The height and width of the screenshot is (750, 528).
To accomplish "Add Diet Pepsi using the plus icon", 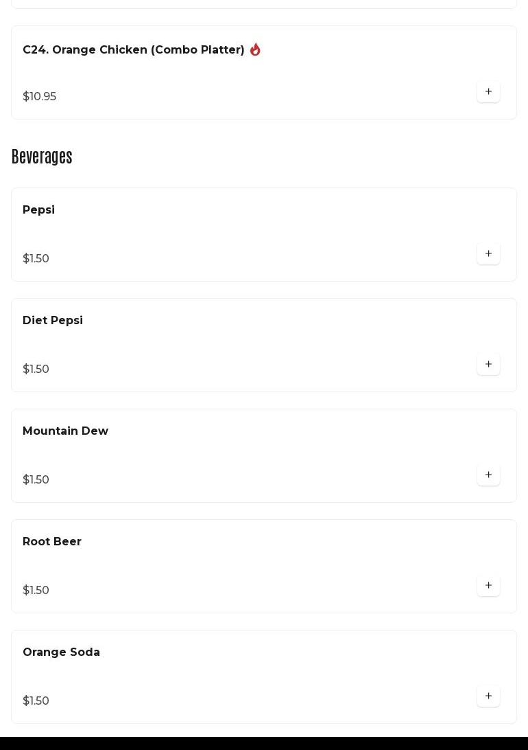I will point(488,364).
